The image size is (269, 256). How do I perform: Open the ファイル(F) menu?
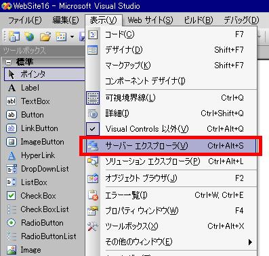(x=25, y=20)
